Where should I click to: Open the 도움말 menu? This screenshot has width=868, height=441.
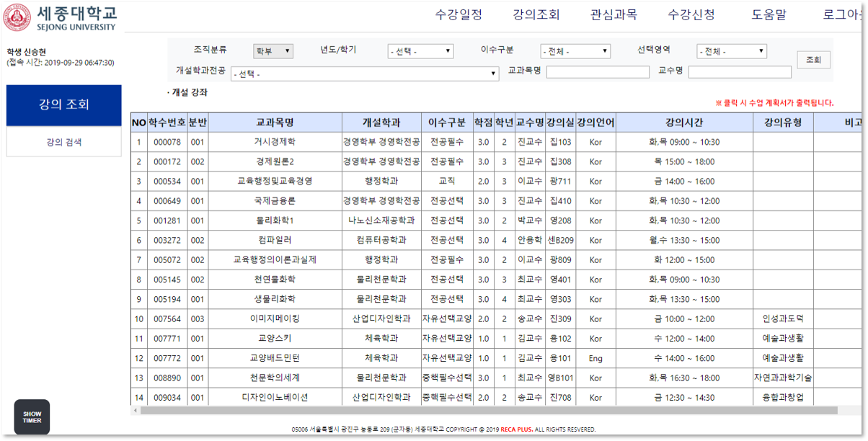pyautogui.click(x=769, y=15)
